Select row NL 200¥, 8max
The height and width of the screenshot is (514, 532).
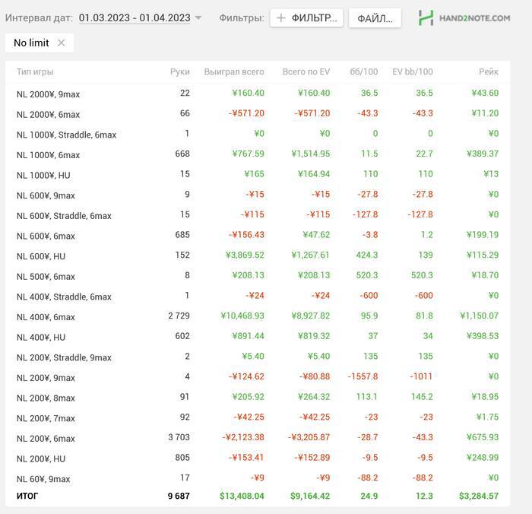tap(258, 397)
